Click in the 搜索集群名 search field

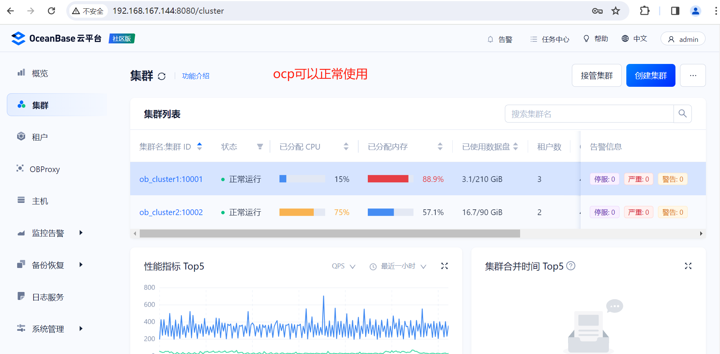[x=589, y=113]
